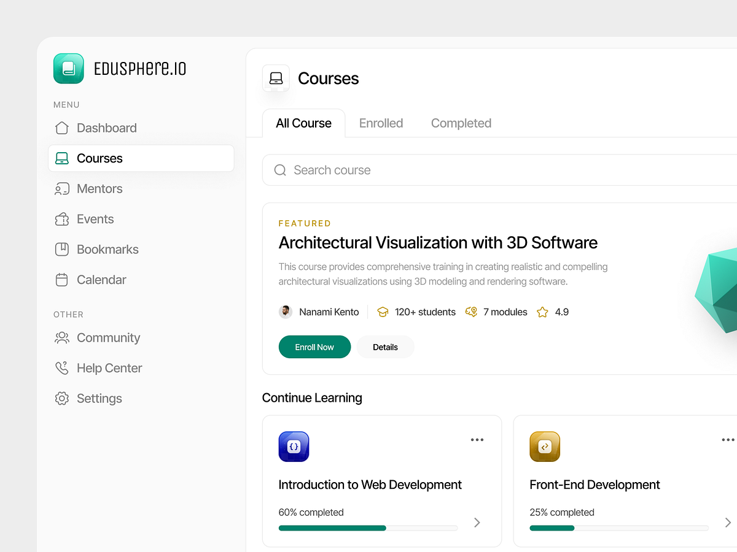Select Courses in the sidebar menu

(141, 158)
